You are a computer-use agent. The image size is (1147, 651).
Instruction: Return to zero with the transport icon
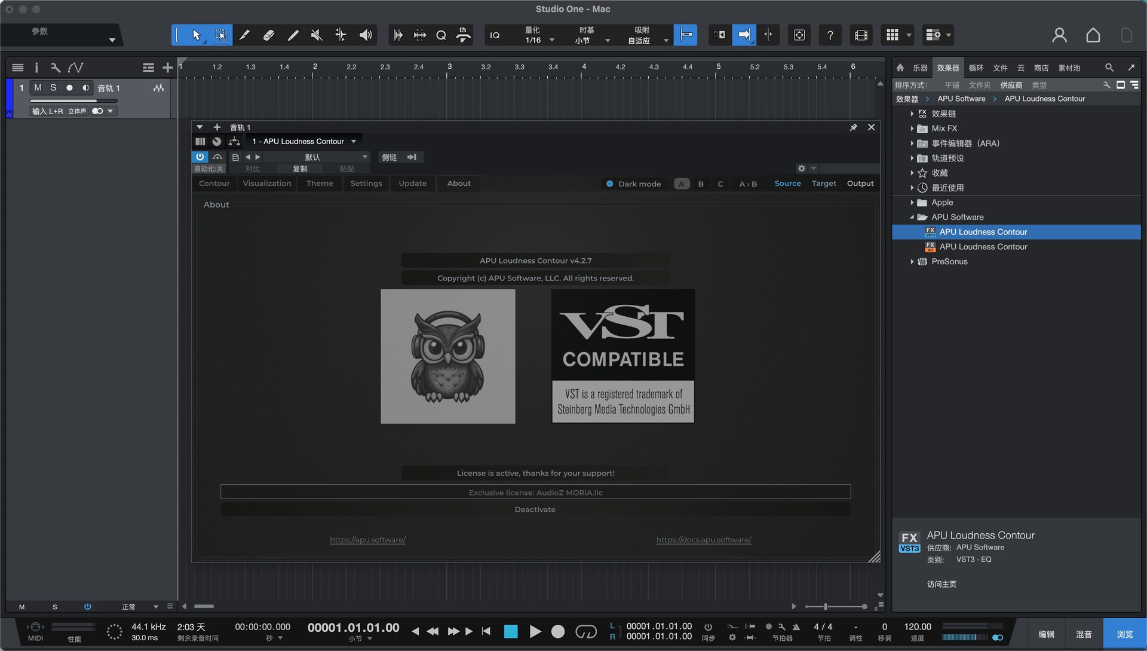click(486, 631)
